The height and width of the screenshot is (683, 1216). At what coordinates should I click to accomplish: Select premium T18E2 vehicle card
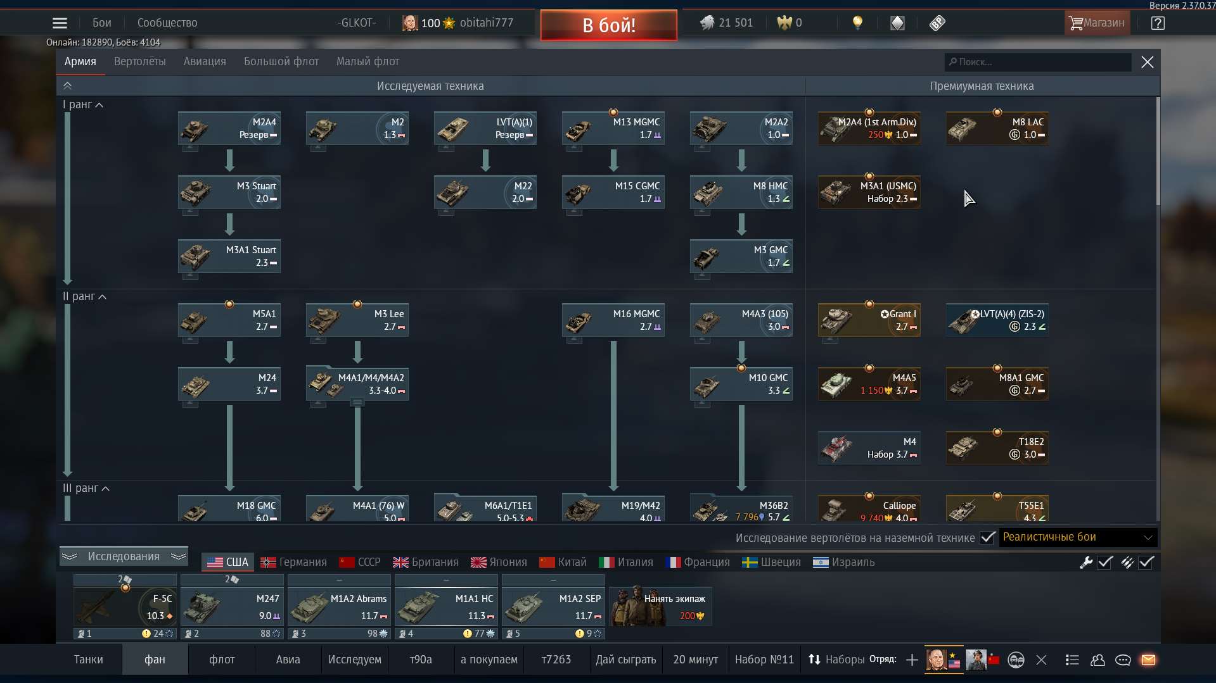coord(997,448)
